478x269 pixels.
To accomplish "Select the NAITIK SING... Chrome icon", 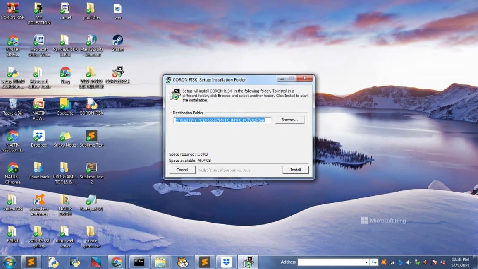I will tap(13, 46).
